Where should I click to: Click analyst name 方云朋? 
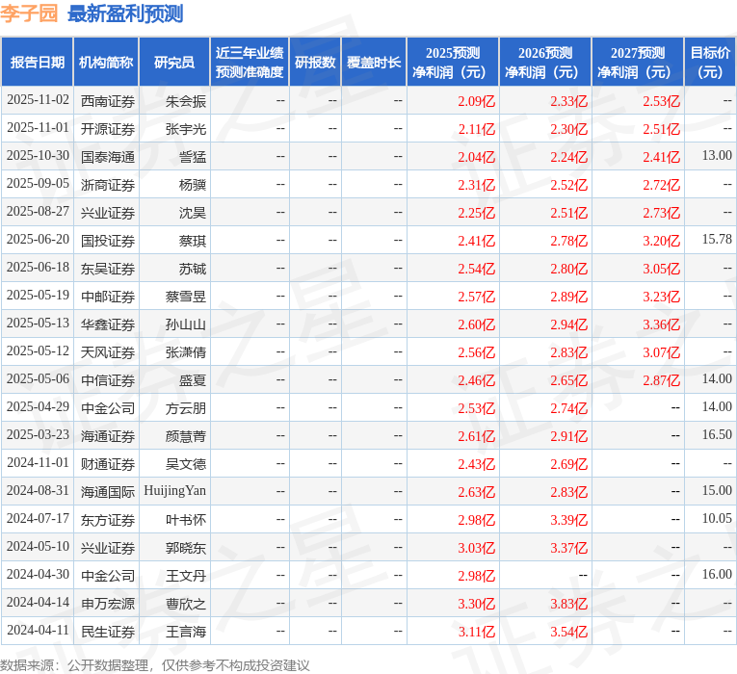point(186,408)
